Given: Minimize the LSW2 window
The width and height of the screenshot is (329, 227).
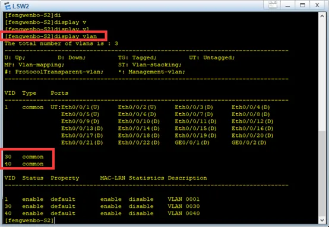Looking at the screenshot, I should (x=287, y=5).
